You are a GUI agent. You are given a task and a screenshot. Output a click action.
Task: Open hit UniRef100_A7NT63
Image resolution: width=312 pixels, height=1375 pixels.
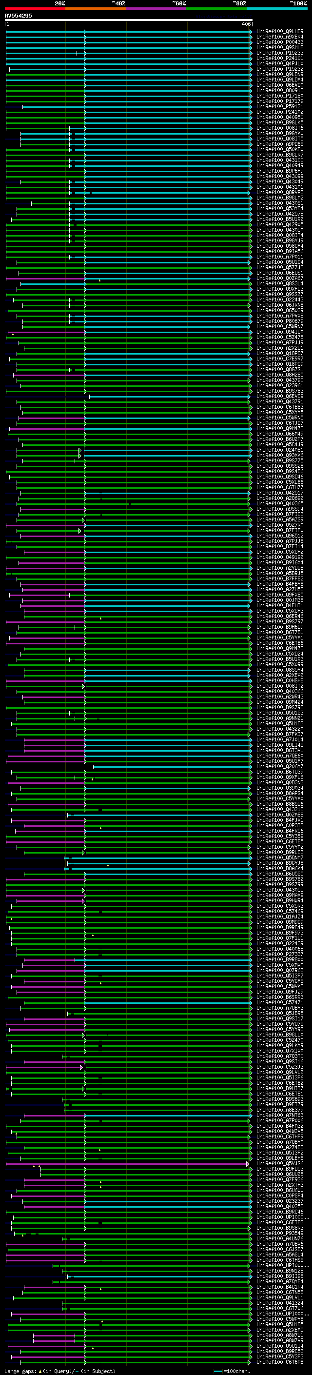tap(280, 1115)
